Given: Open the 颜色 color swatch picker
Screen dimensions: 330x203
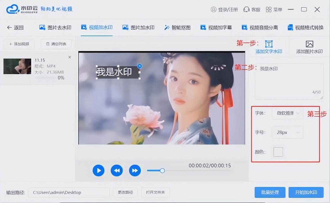Looking at the screenshot, I should coord(278,152).
